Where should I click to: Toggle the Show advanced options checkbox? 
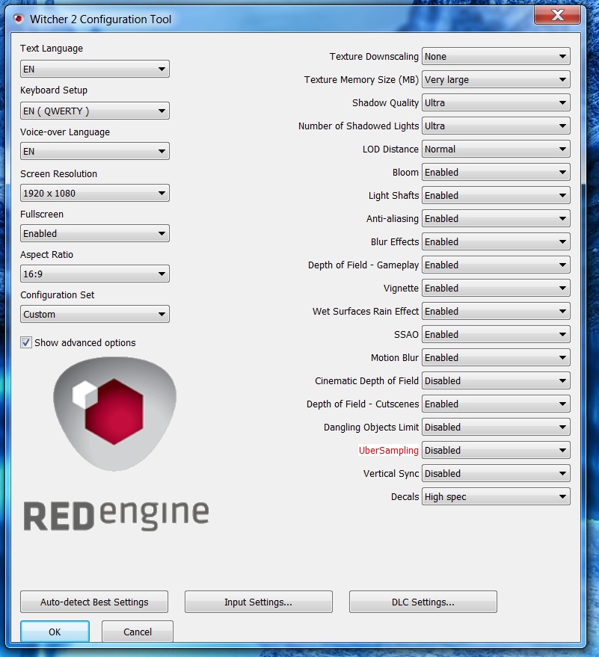(x=26, y=343)
